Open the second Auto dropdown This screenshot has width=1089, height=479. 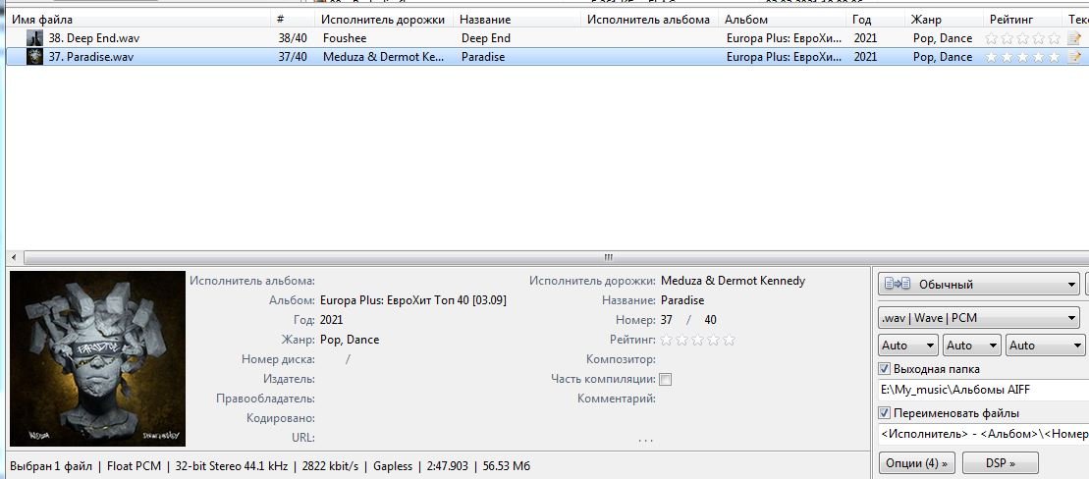point(972,346)
